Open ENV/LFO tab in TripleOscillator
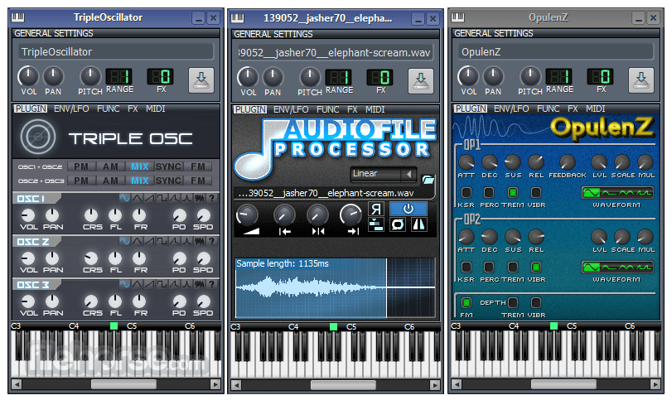Screen dimensions: 672x400 click(71, 108)
